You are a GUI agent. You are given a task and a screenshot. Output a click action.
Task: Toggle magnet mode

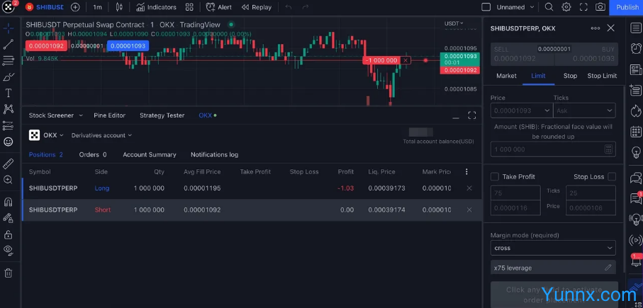pyautogui.click(x=9, y=202)
